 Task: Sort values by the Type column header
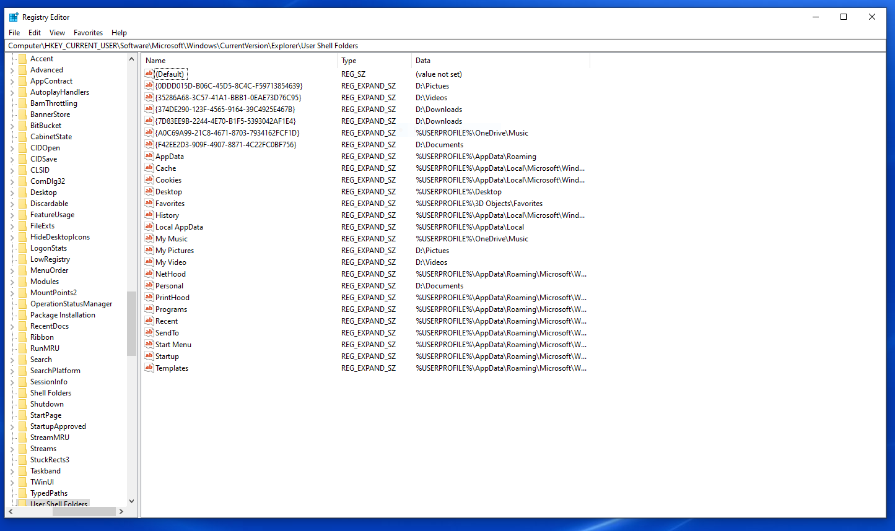coord(375,61)
